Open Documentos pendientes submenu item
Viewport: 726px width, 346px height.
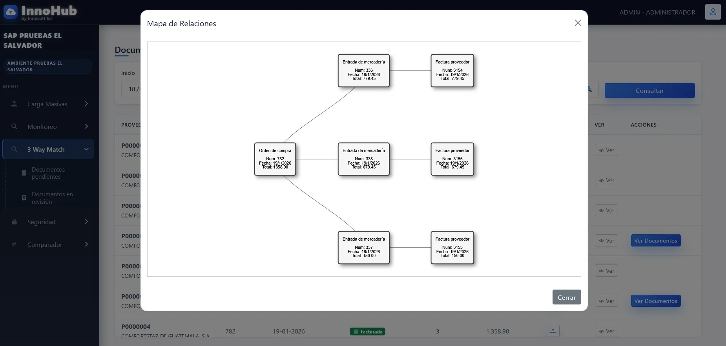(x=48, y=173)
